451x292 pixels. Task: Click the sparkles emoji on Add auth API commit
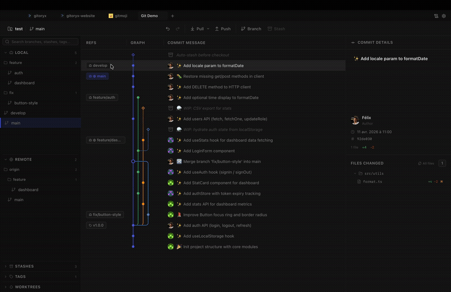pyautogui.click(x=179, y=225)
